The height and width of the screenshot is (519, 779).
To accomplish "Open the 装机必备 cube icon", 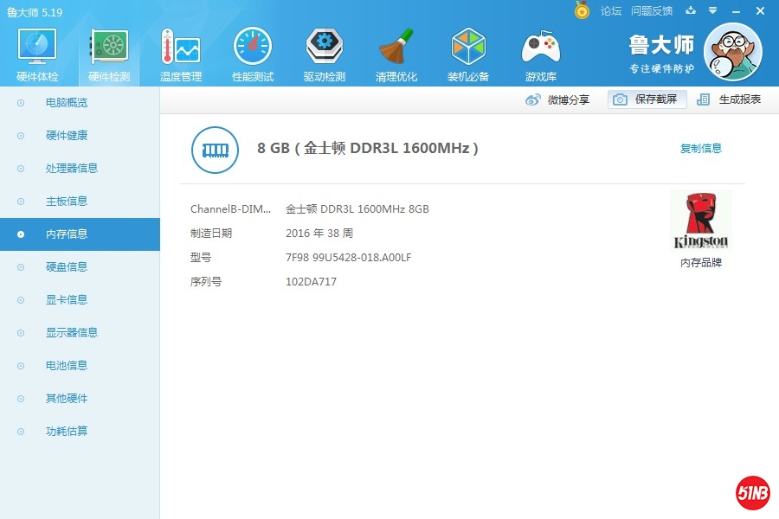I will point(468,48).
